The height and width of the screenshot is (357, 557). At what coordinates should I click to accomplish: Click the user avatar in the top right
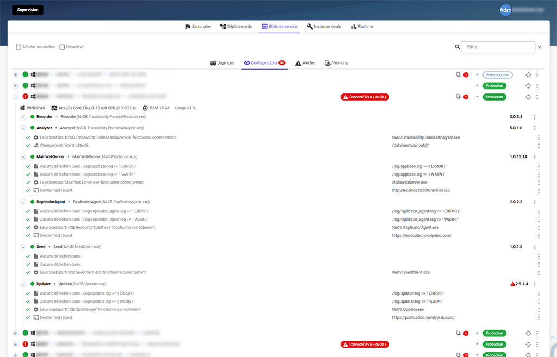coord(505,10)
